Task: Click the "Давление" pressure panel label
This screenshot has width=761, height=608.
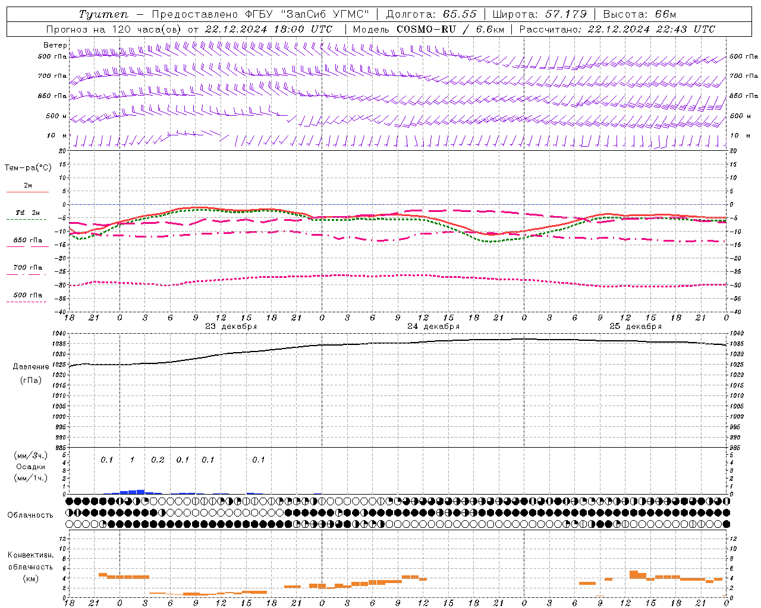Action: coord(31,367)
